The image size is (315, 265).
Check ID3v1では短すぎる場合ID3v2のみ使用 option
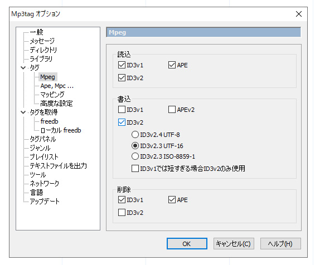[135, 169]
